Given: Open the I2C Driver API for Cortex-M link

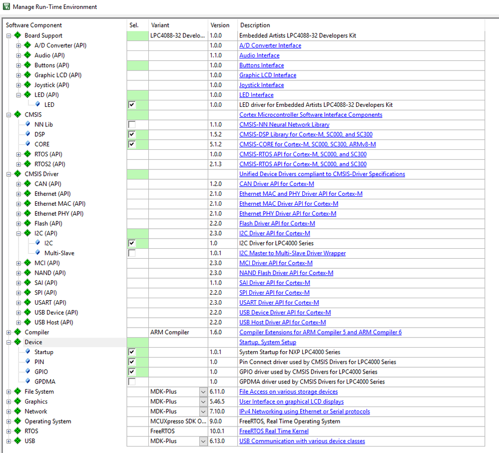Looking at the screenshot, I should pos(275,233).
